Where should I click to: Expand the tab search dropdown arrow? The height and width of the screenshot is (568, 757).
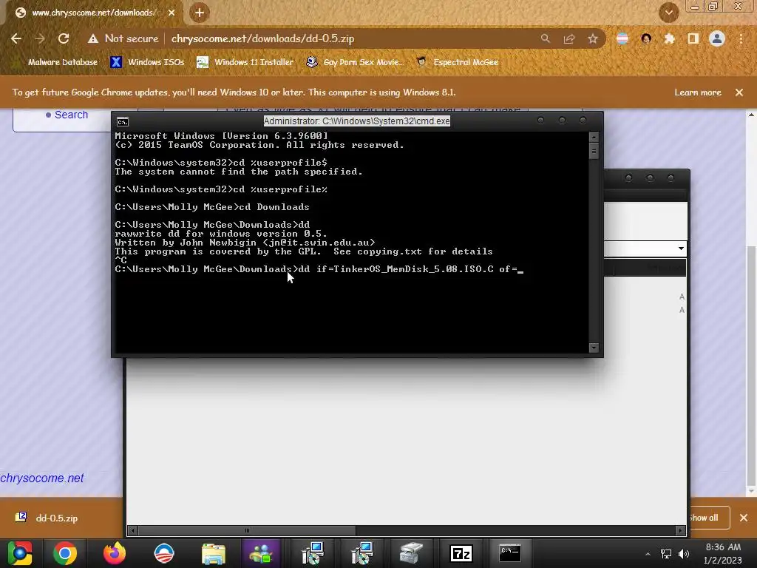pos(668,13)
